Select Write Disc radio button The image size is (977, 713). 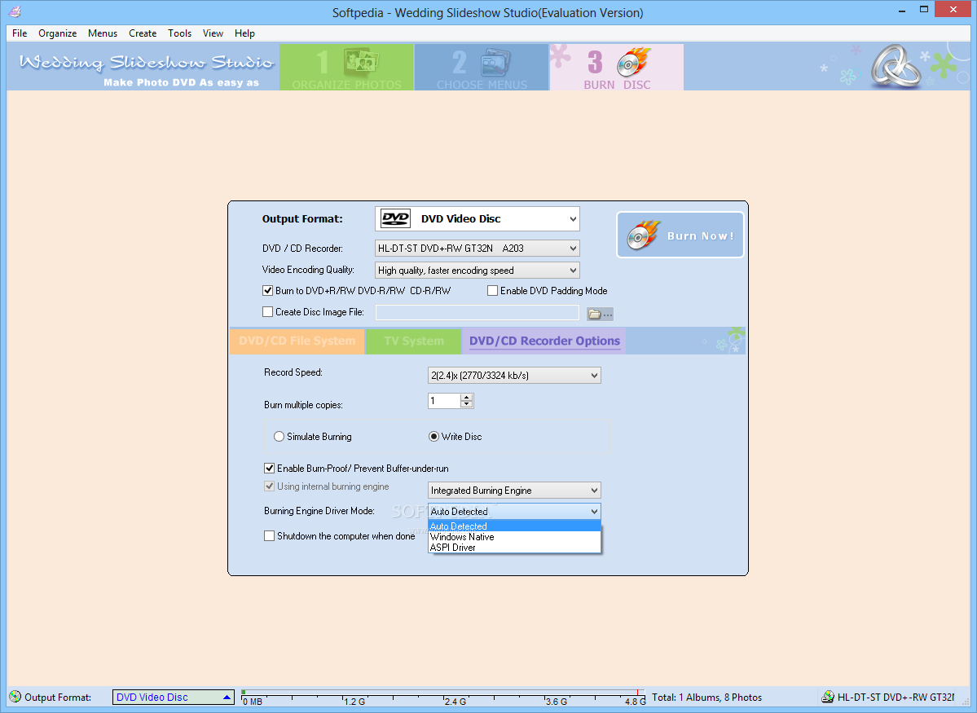[x=433, y=436]
